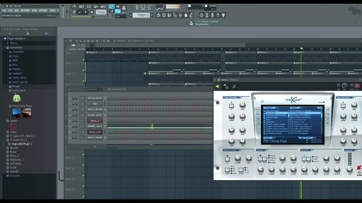The image size is (362, 203).
Task: Open audio recording microphone icon
Action: pos(212,15)
